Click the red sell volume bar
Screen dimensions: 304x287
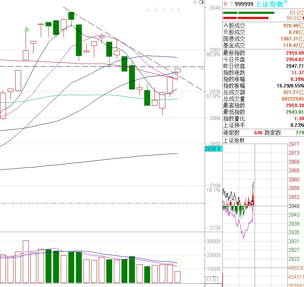pos(246,18)
